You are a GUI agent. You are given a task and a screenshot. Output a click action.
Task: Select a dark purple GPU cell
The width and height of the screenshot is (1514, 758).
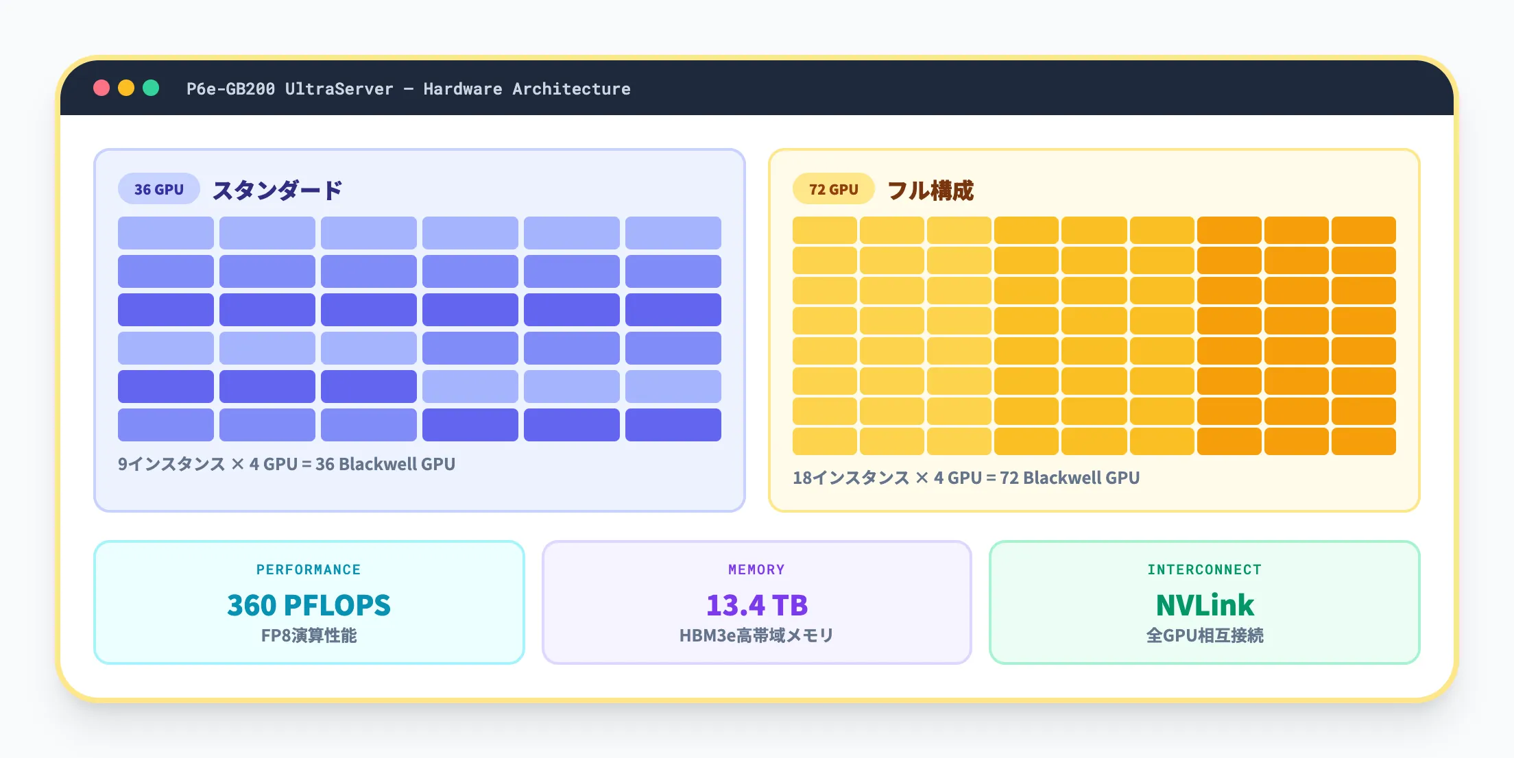click(165, 308)
